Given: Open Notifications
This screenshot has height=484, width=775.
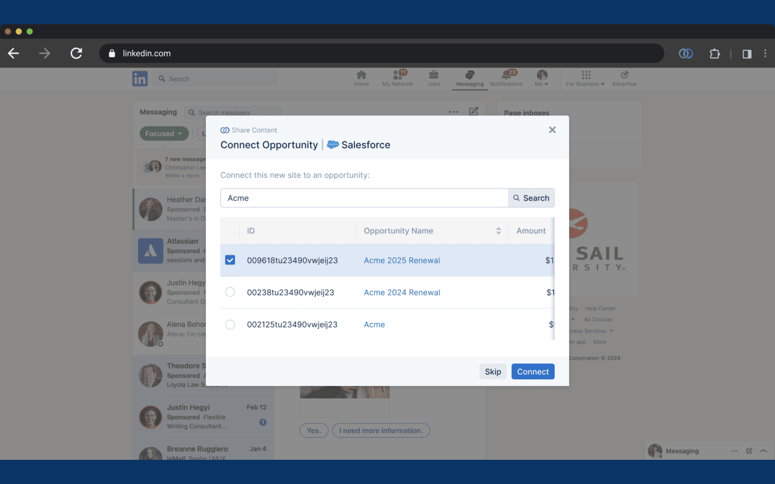Looking at the screenshot, I should (506, 79).
